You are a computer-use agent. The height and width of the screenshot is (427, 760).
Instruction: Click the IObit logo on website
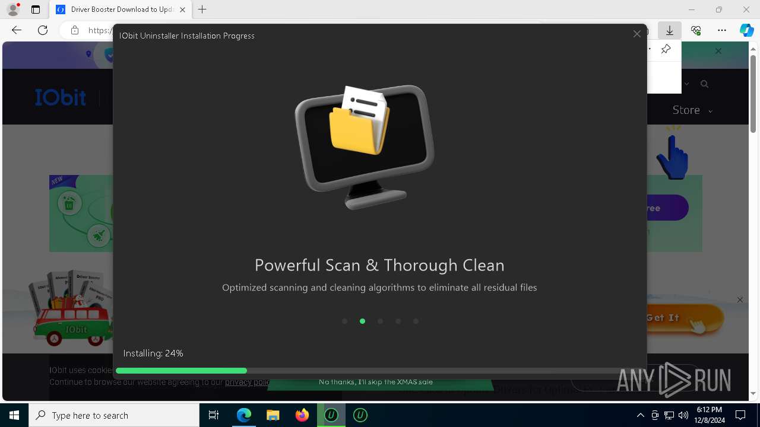[x=60, y=97]
